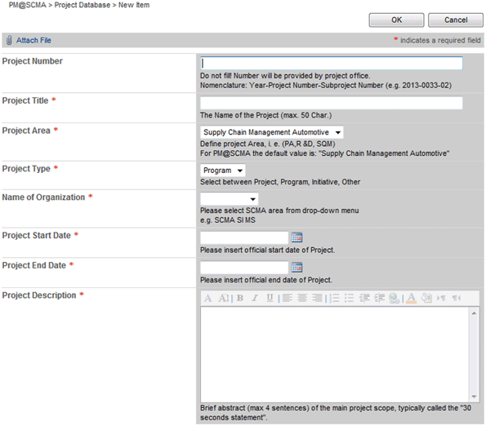Viewport: 486px width, 426px height.
Task: Open the Project Area dropdown
Action: [272, 132]
